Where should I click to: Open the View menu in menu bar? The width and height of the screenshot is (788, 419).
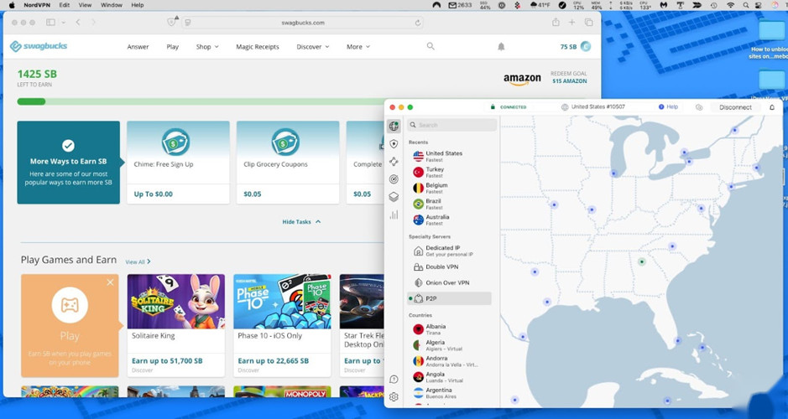coord(85,5)
